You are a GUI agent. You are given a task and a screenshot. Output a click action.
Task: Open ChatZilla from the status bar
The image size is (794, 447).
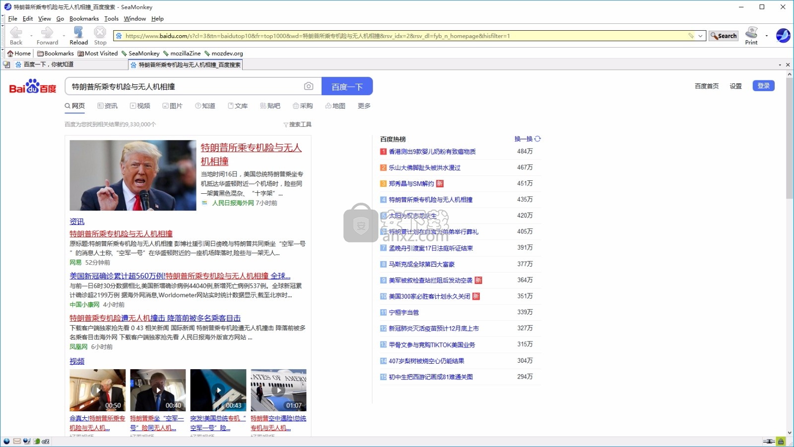[x=46, y=441]
